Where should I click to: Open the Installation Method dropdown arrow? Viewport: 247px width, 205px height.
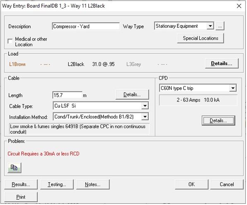pyautogui.click(x=145, y=117)
